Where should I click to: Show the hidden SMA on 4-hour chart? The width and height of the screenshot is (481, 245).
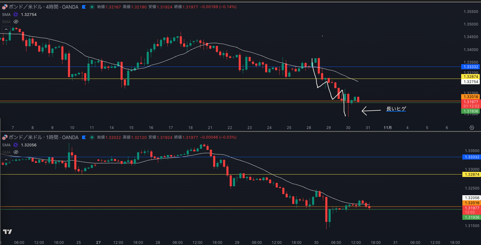[x=16, y=22]
